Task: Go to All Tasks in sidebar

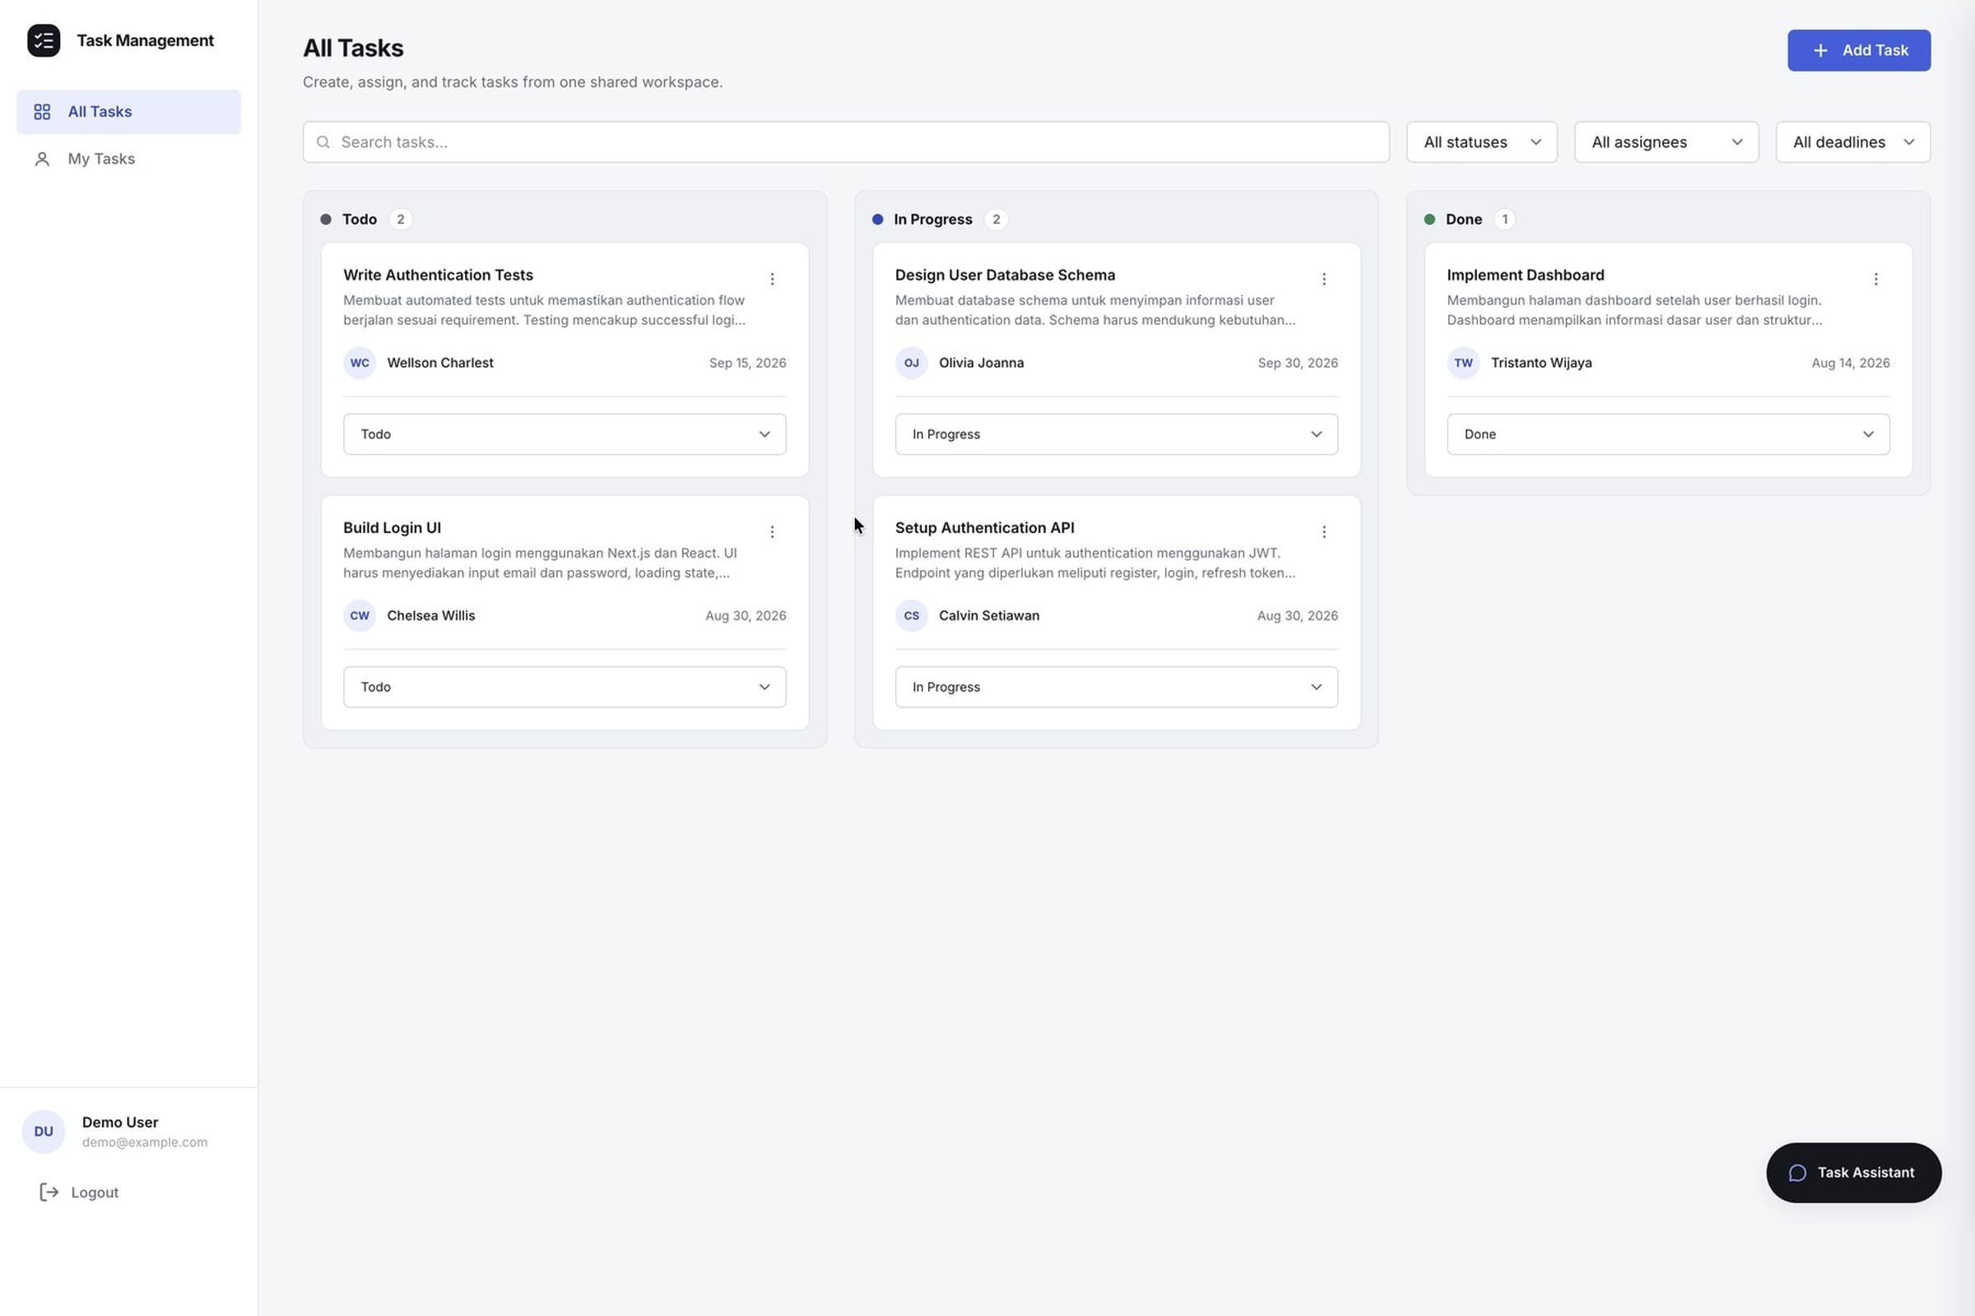Action: [128, 112]
